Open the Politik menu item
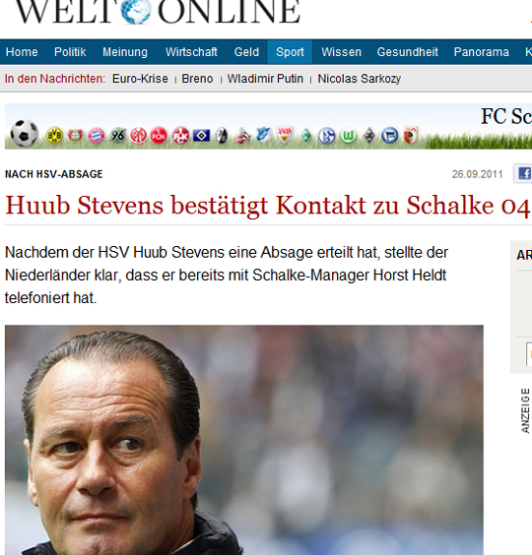 click(70, 52)
